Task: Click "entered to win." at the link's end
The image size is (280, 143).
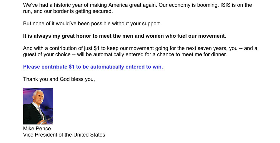Action: (x=144, y=67)
